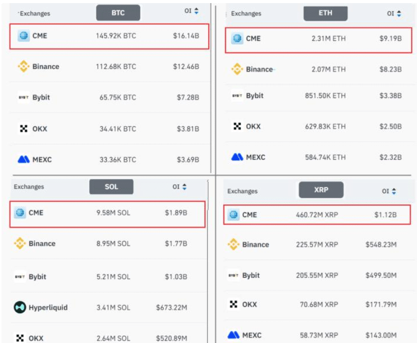Sort the SOL table by OI
The width and height of the screenshot is (417, 343).
click(x=180, y=187)
